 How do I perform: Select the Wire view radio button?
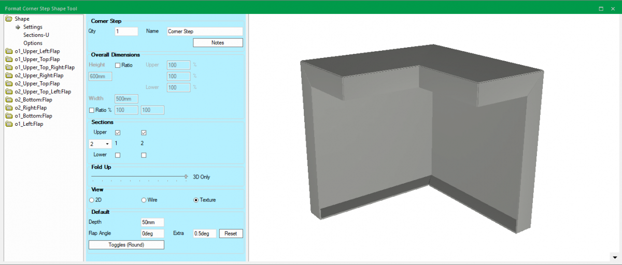point(144,200)
